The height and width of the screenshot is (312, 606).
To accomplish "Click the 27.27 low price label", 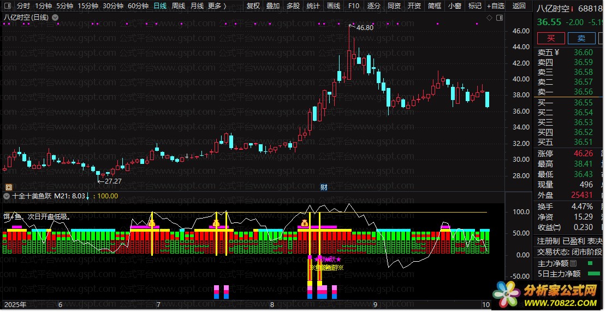I will click(x=113, y=181).
